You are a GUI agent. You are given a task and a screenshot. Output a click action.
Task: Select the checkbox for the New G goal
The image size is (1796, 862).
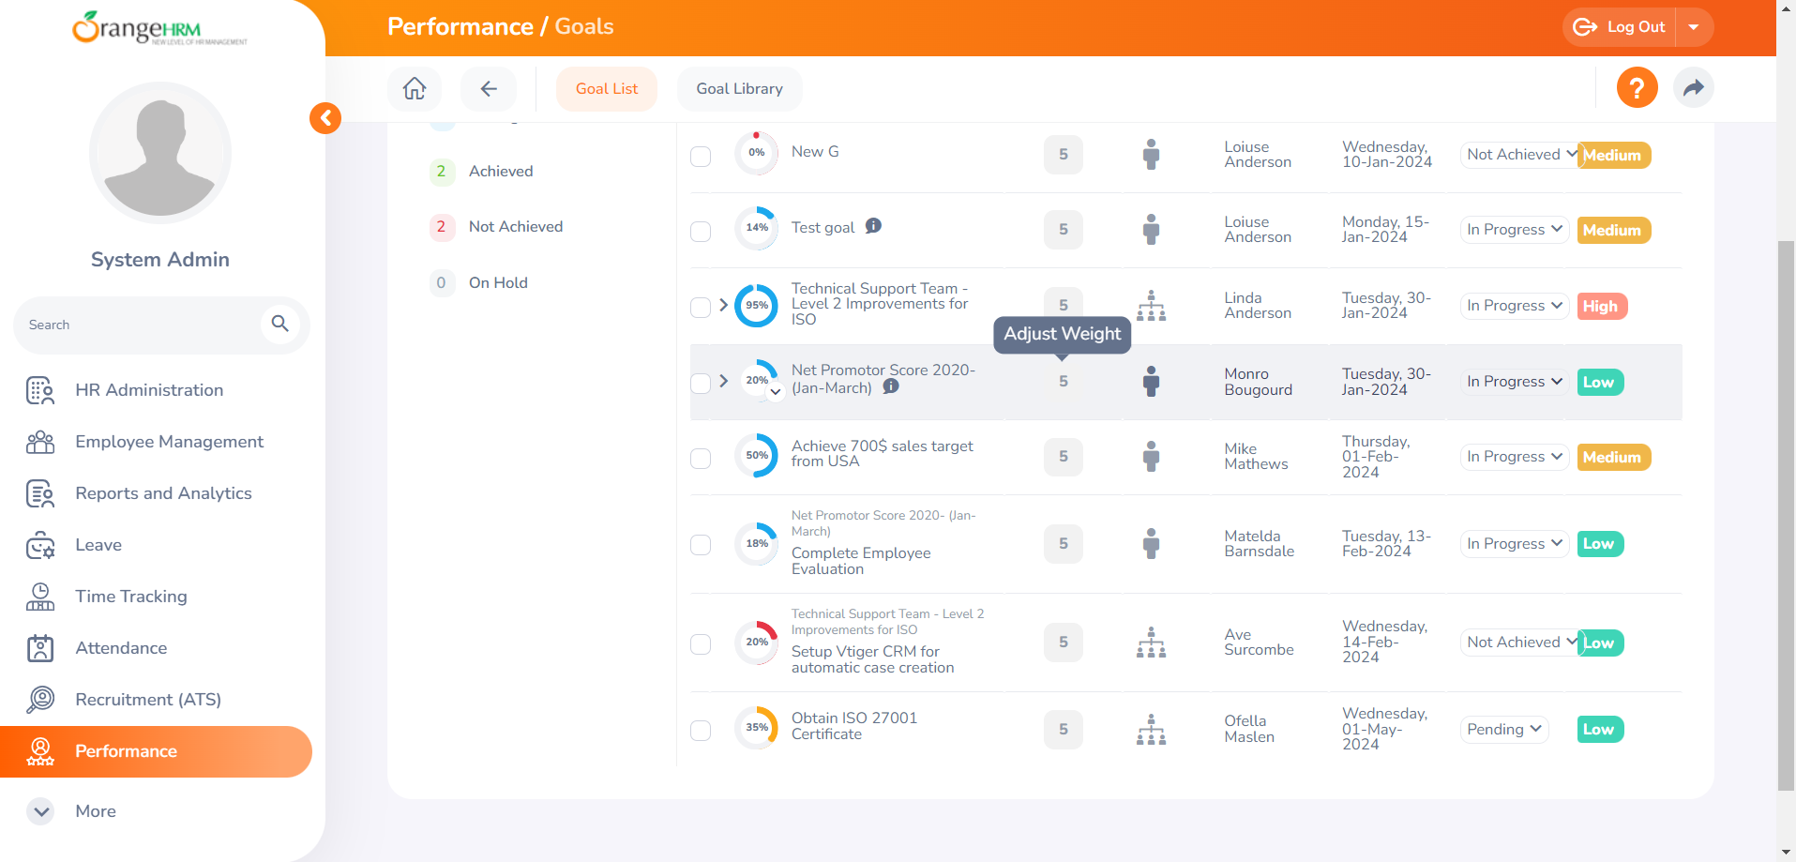(701, 157)
